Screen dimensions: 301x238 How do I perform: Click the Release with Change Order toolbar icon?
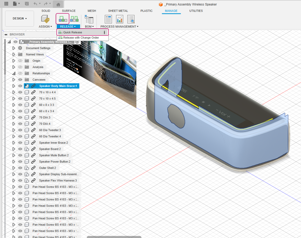(x=74, y=19)
